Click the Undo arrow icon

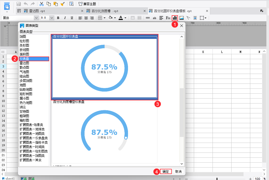point(26,4)
